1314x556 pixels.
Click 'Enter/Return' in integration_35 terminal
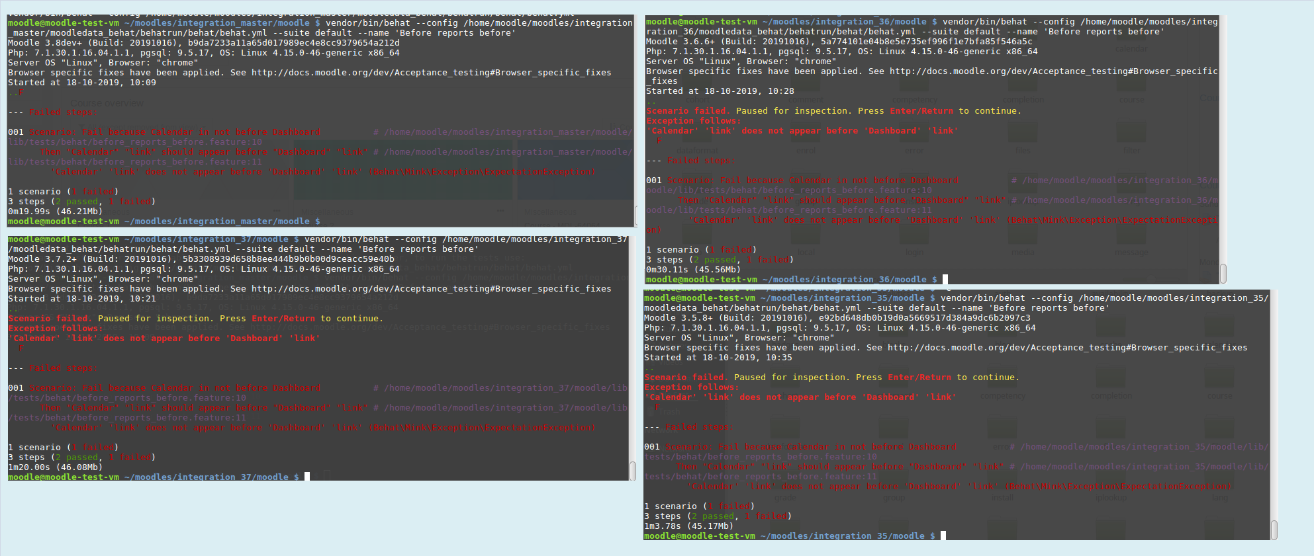tap(919, 377)
